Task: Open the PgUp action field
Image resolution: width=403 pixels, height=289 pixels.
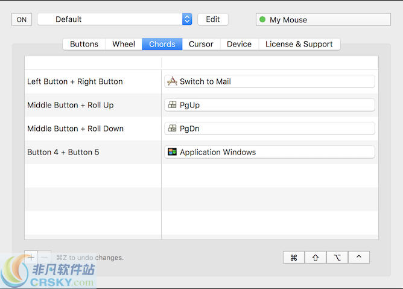Action: (269, 105)
